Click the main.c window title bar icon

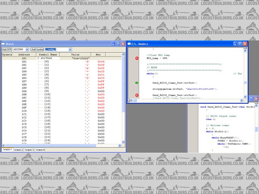click(129, 44)
